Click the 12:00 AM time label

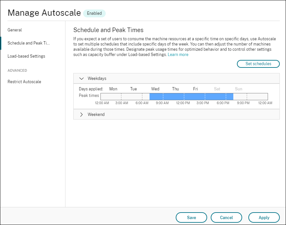102,103
